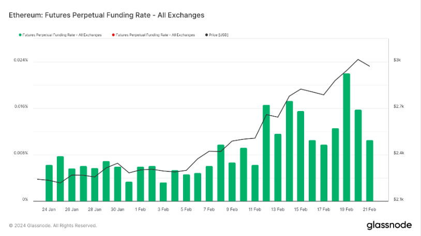Click the 11 Feb date label
The width and height of the screenshot is (421, 236).
255,210
